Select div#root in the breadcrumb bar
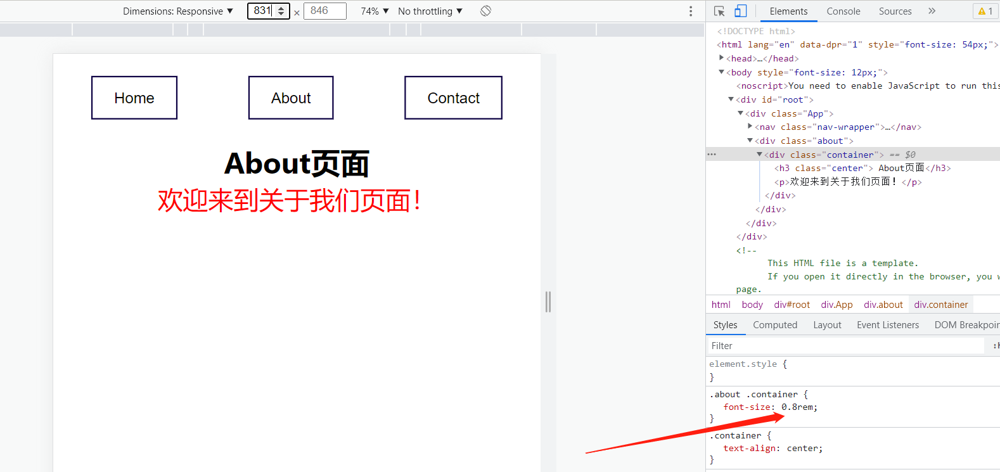The height and width of the screenshot is (472, 1000). pos(792,305)
